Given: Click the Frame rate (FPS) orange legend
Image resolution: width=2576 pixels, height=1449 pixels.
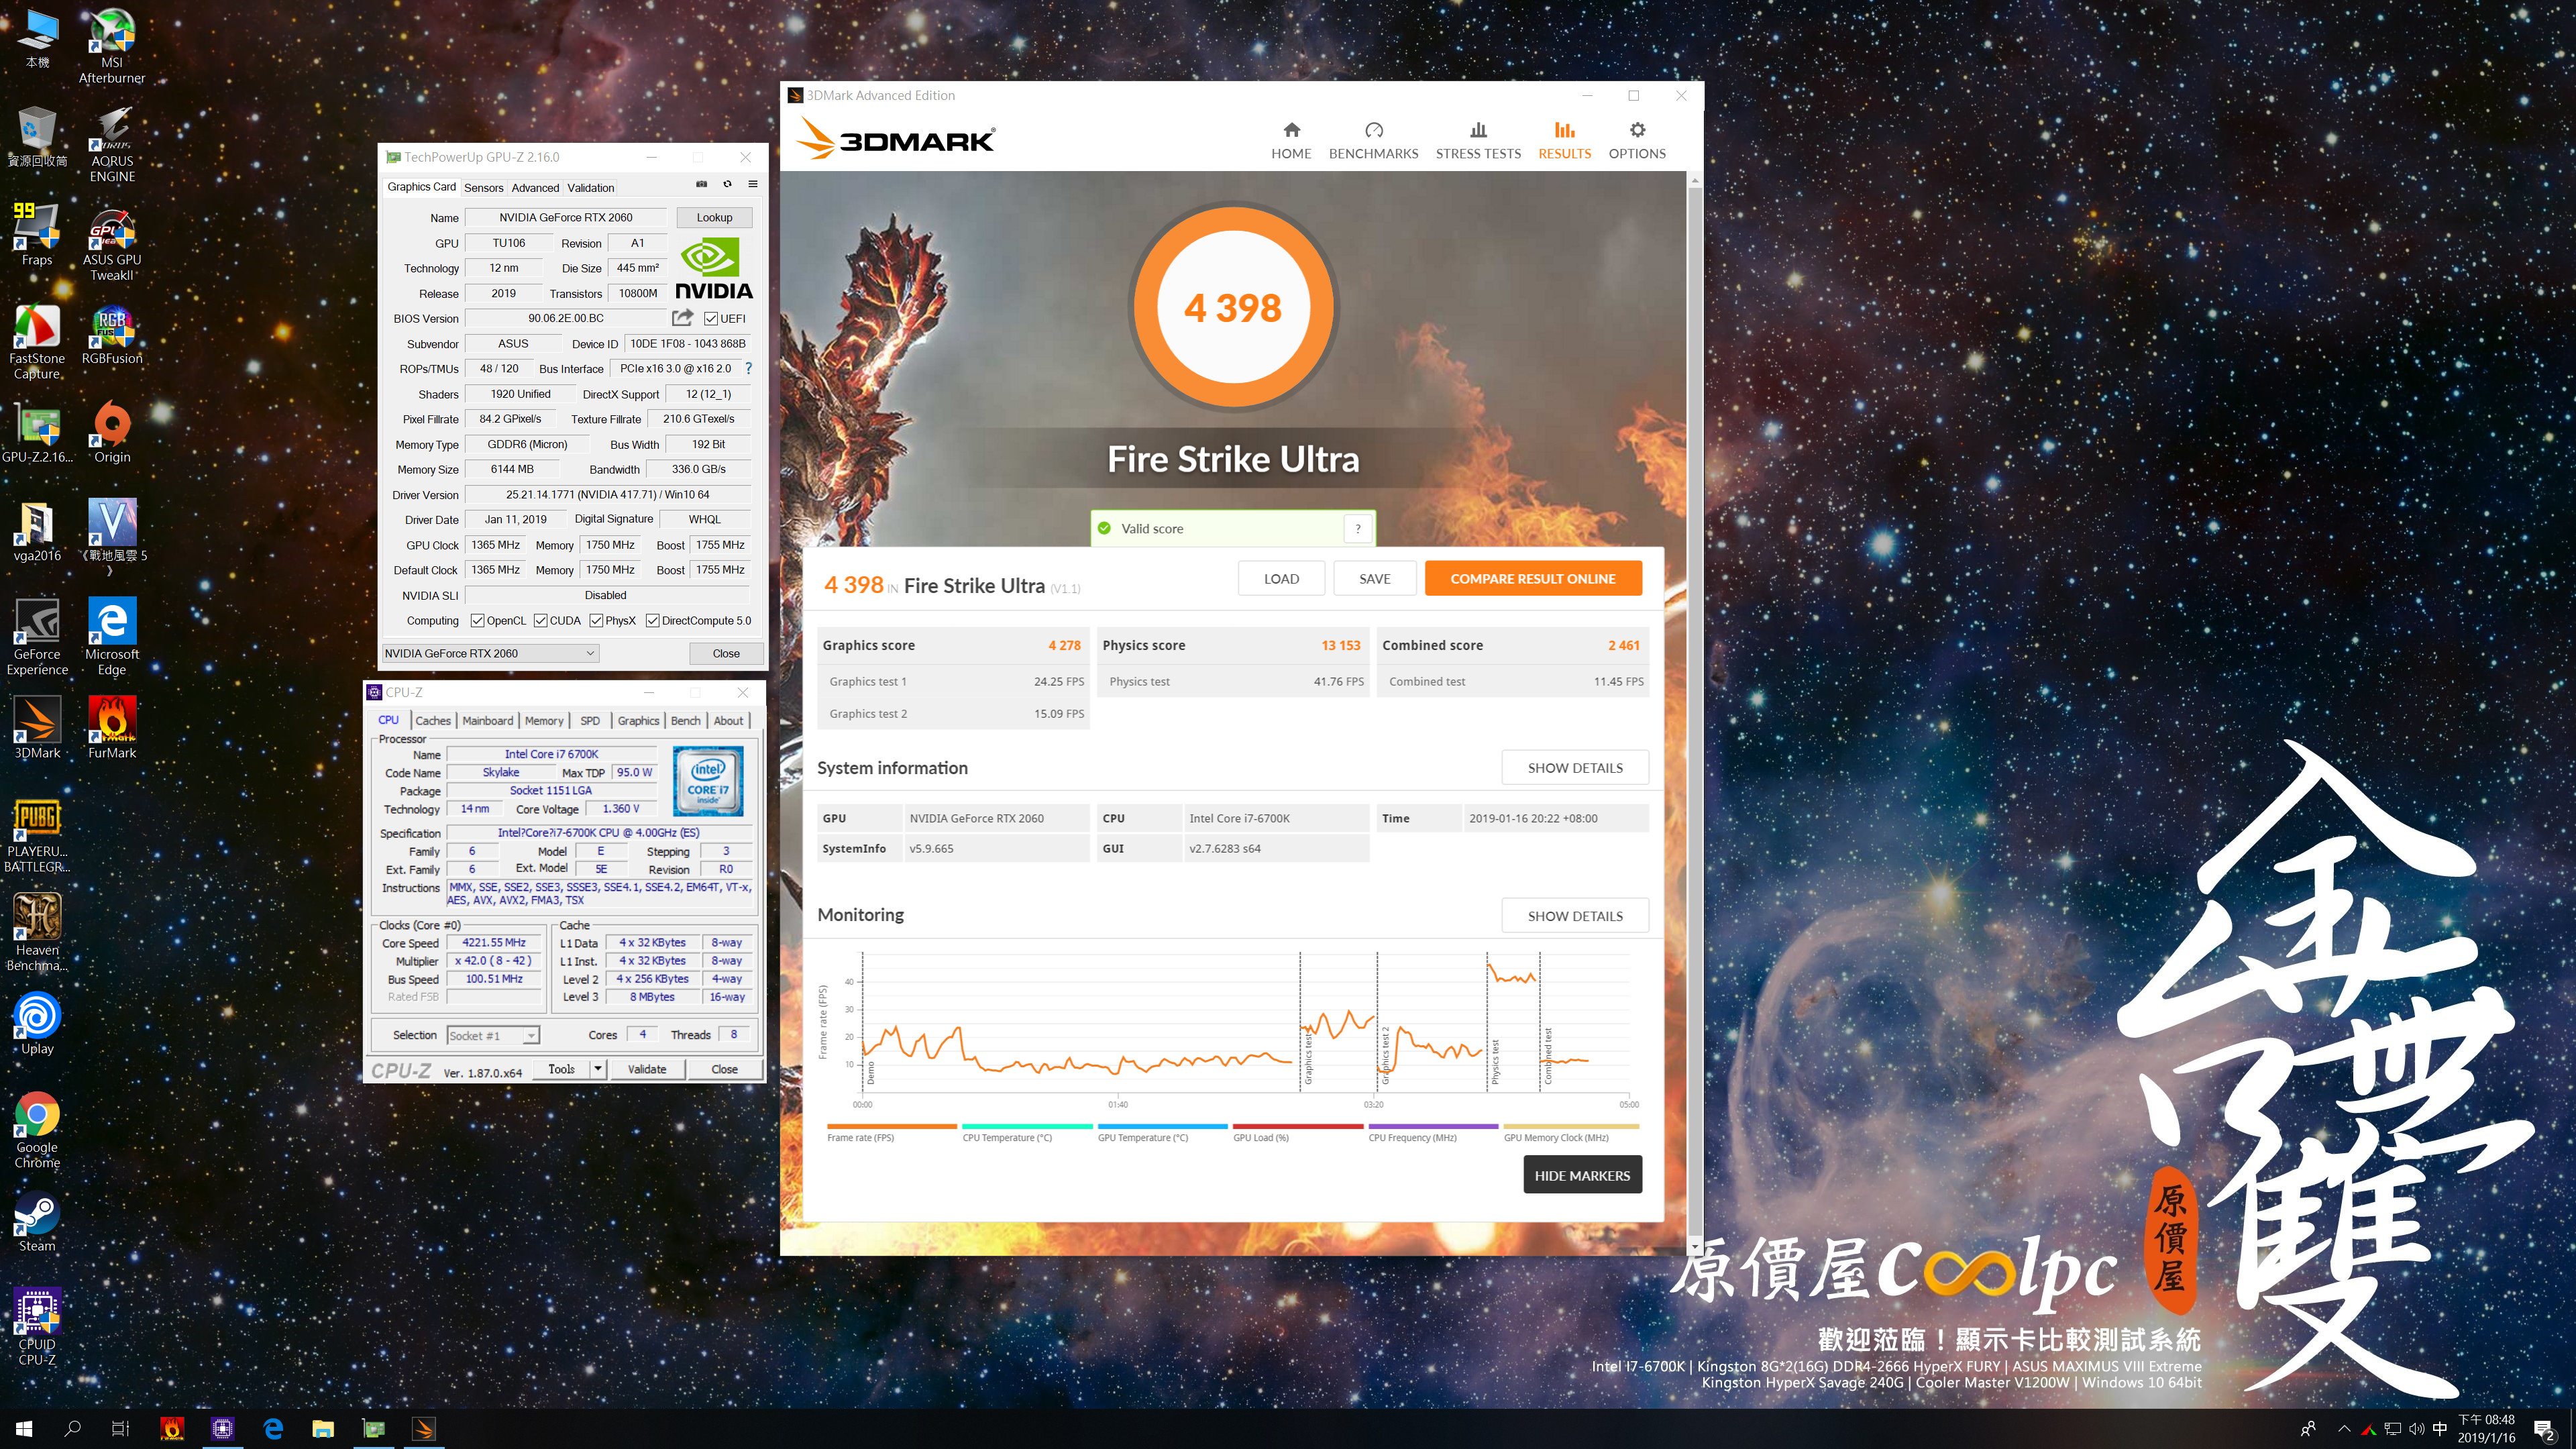Looking at the screenshot, I should point(891,1132).
